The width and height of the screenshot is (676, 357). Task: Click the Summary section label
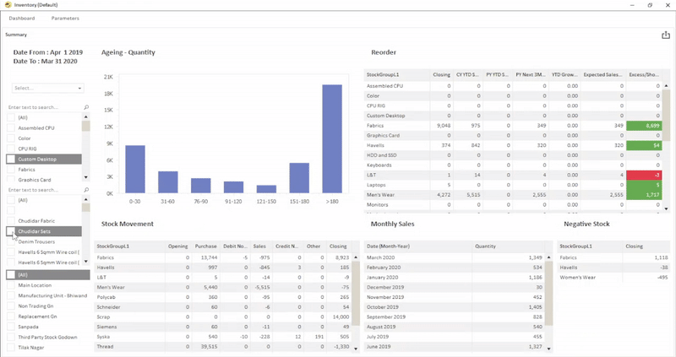click(16, 35)
